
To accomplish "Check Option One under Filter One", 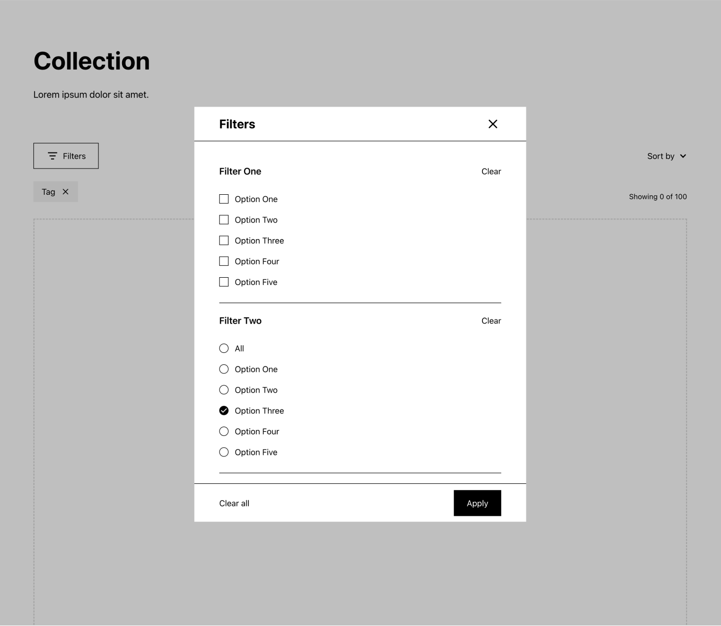I will click(224, 199).
